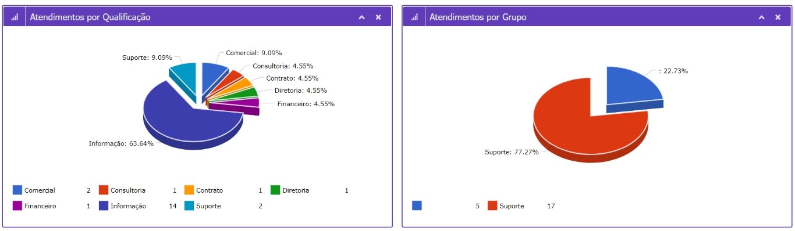Collapse the Atendimentos por Grupo panel
This screenshot has height=231, width=795.
pyautogui.click(x=761, y=17)
